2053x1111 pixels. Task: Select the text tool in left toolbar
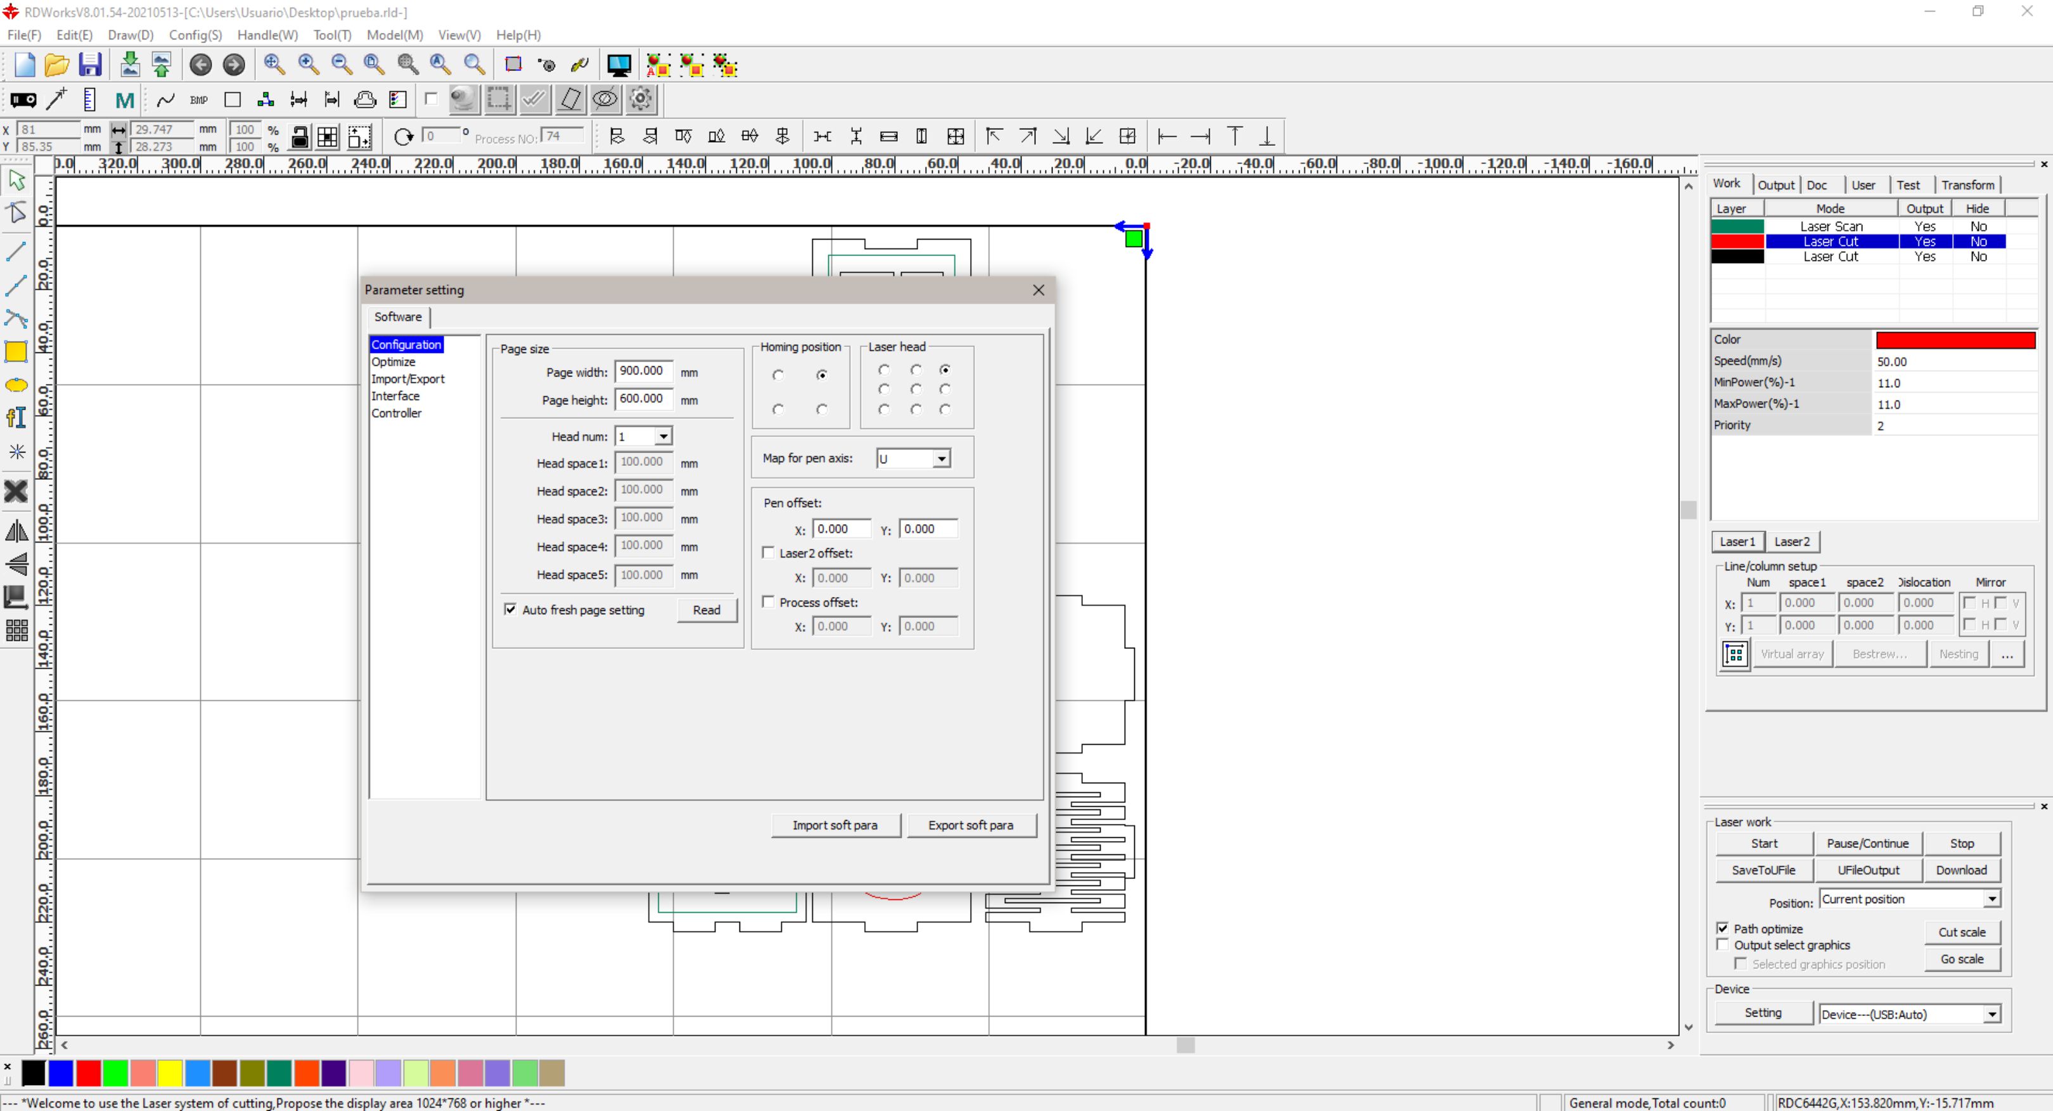click(x=16, y=418)
